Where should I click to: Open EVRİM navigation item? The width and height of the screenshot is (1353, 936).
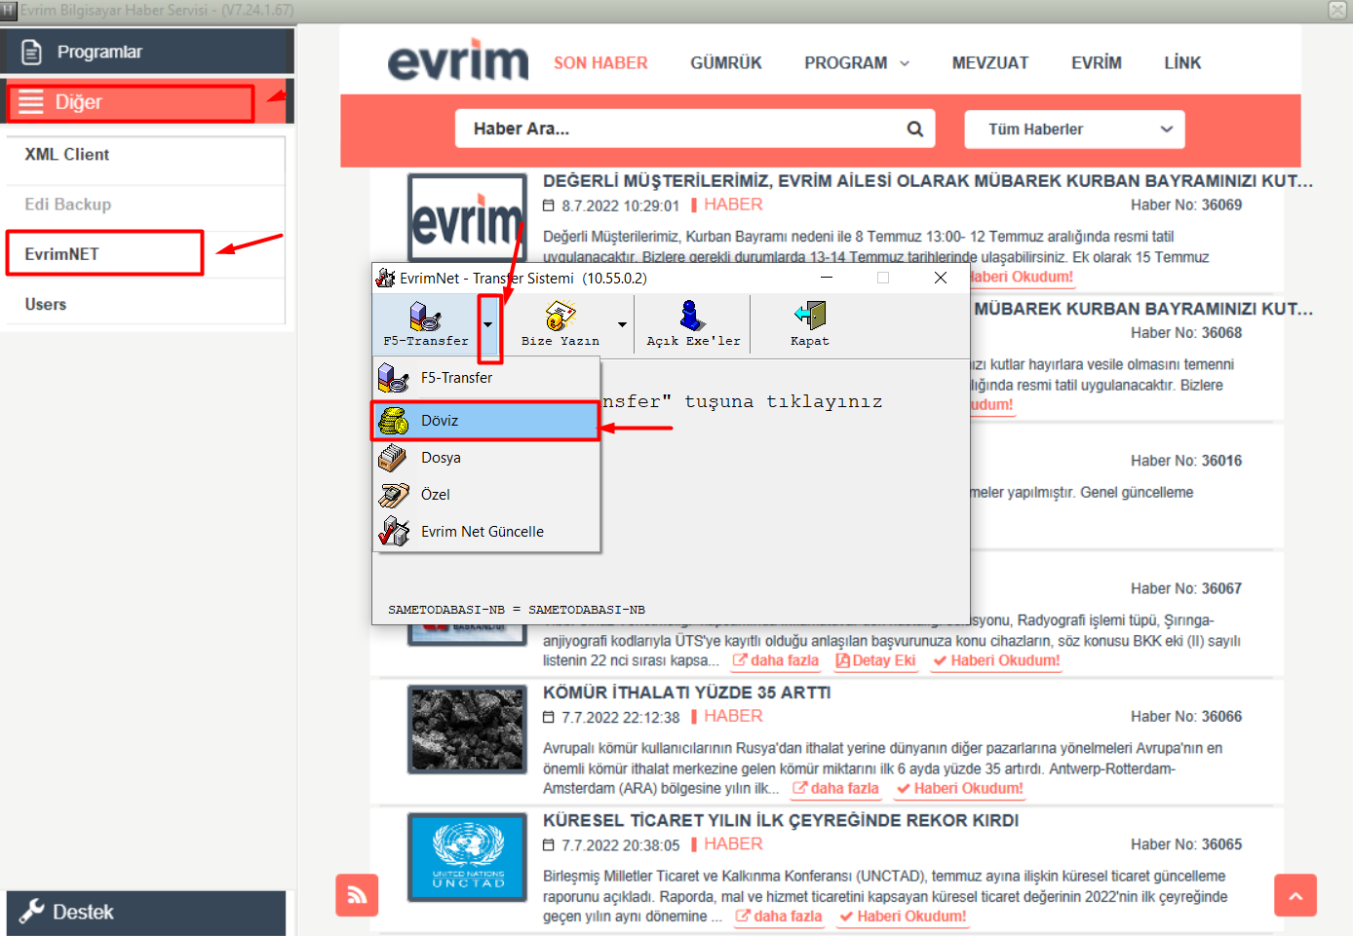(x=1097, y=63)
